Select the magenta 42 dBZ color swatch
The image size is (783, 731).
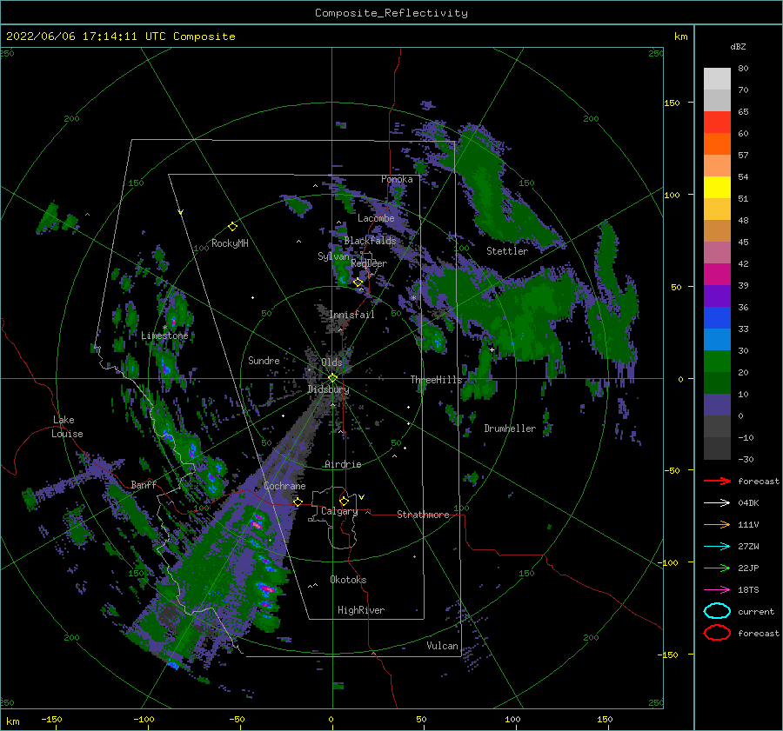pos(717,275)
